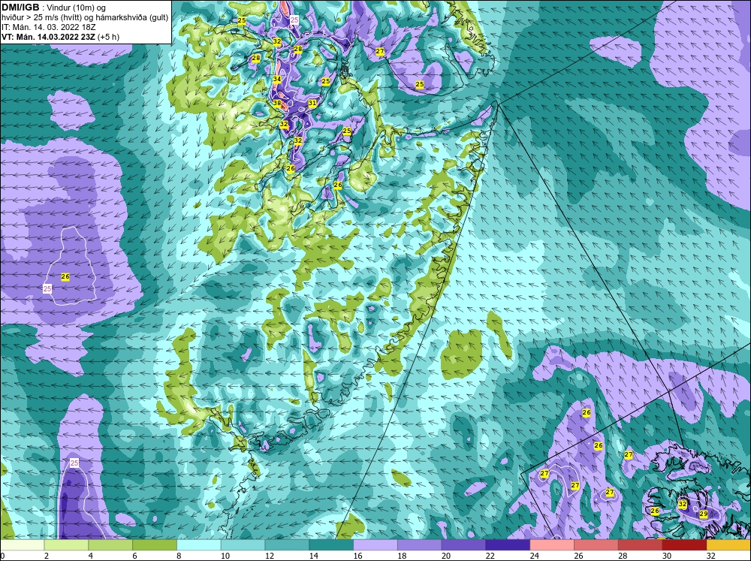The image size is (751, 561).
Task: Click the 'VT: Mán. 14.03.2022 23Z' valid time
Action: [48, 37]
